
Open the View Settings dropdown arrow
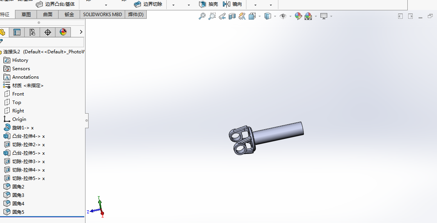tap(331, 17)
